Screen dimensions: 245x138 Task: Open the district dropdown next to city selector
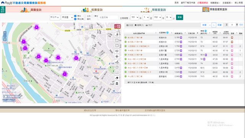(67, 17)
